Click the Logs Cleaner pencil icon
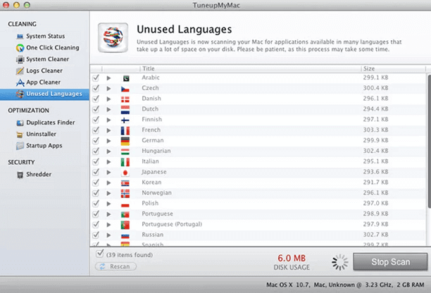The image size is (431, 293). 20,71
